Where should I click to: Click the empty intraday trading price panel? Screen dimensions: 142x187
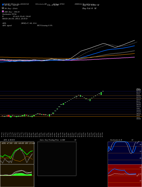(x=57, y=159)
